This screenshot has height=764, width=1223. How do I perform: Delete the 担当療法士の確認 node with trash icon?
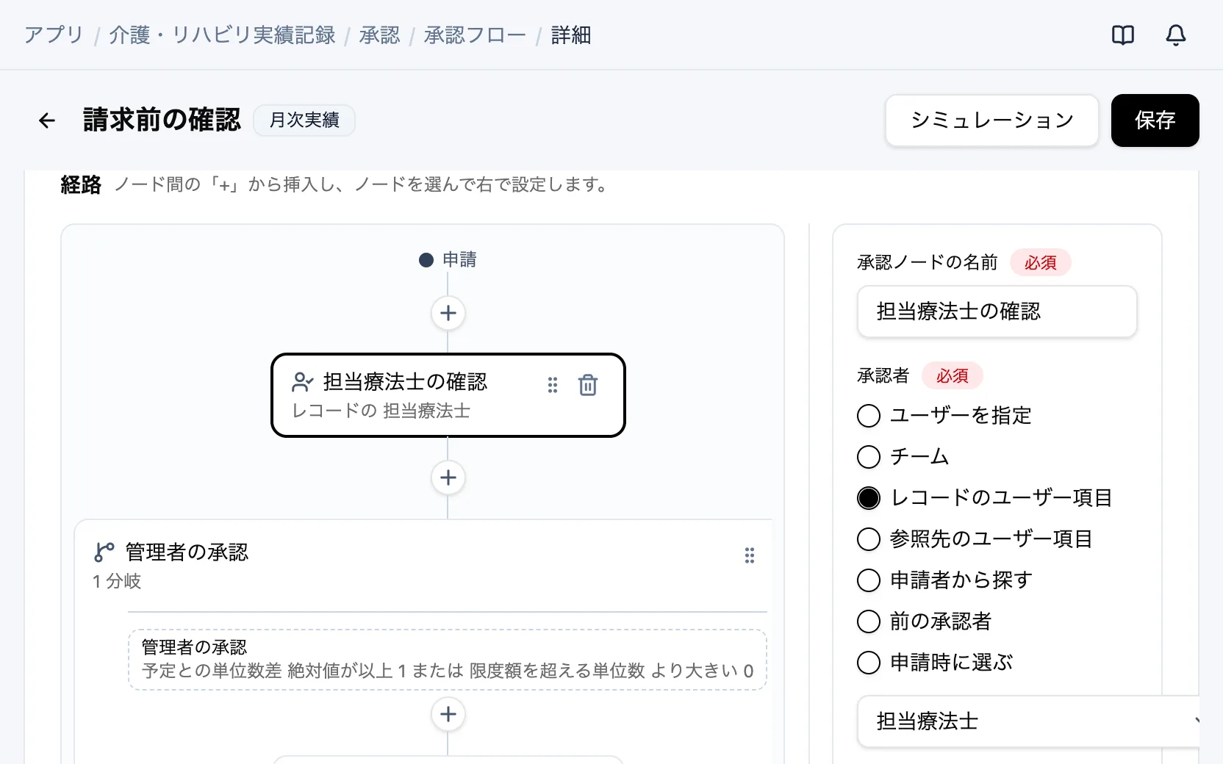pyautogui.click(x=587, y=385)
